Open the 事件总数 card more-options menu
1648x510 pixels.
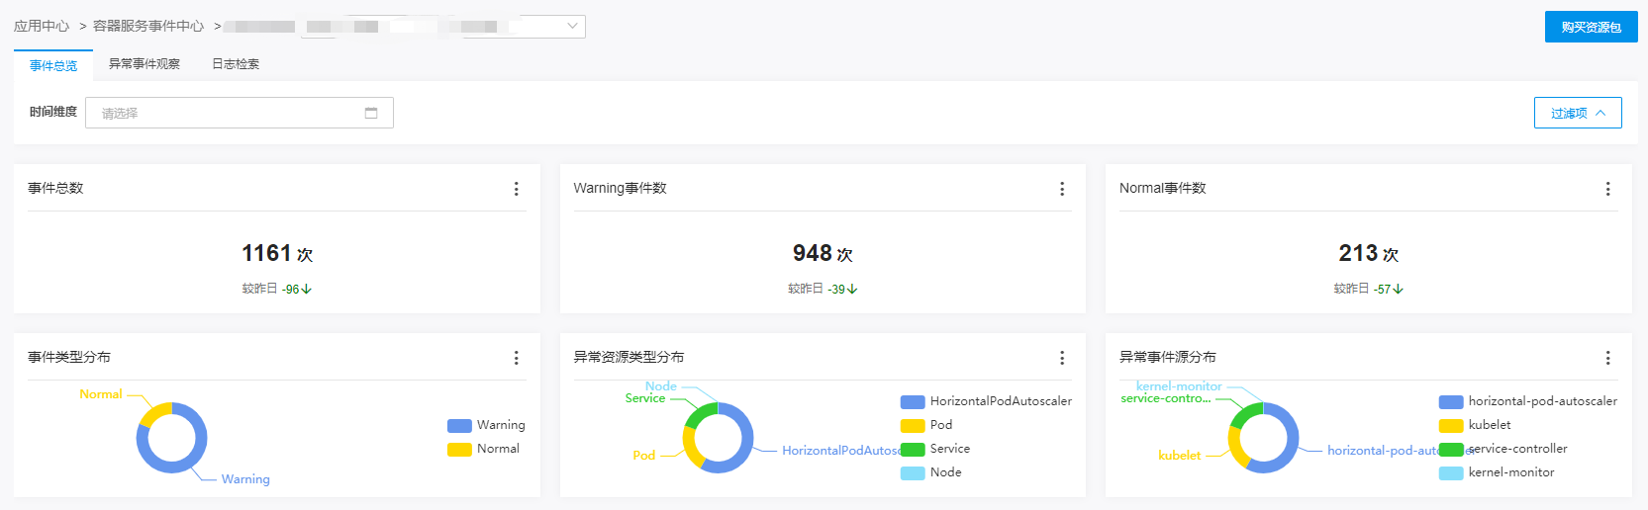516,189
